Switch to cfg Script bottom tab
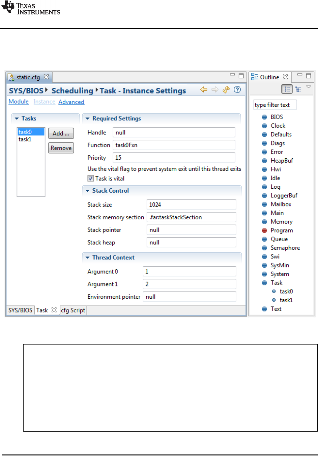The height and width of the screenshot is (459, 318). (73, 310)
